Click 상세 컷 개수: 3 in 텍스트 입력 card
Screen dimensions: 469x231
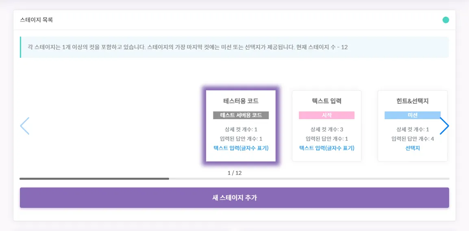(326, 129)
